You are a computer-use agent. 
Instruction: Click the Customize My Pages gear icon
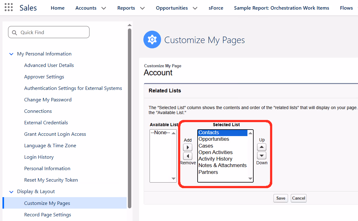click(152, 40)
